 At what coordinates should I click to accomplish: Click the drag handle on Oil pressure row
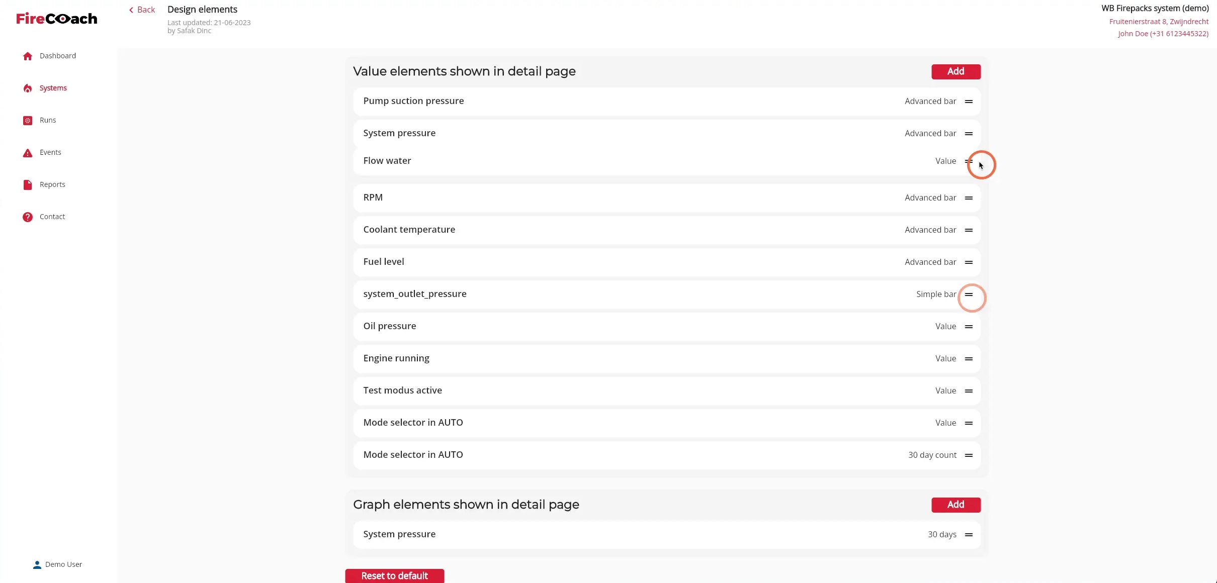969,327
